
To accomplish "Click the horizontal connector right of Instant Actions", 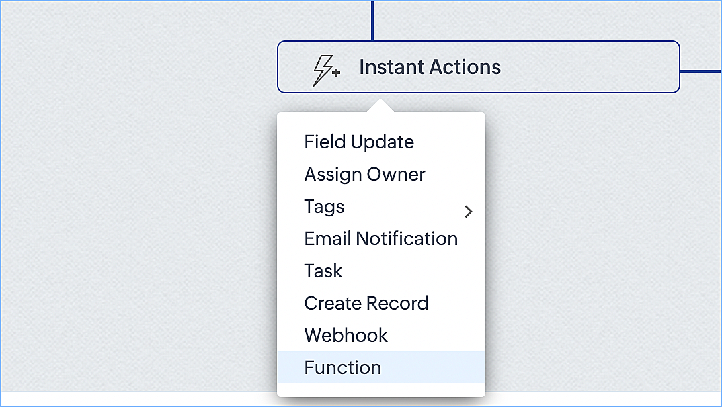I will tap(700, 71).
